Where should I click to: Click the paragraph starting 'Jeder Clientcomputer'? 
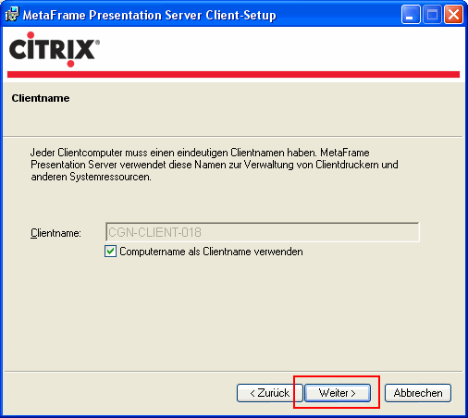click(x=215, y=165)
